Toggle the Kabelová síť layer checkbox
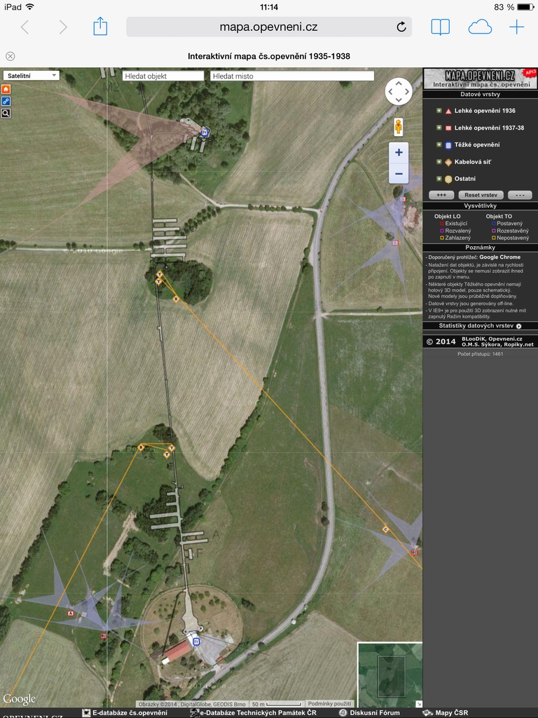Viewport: 538px width, 718px height. tap(439, 162)
